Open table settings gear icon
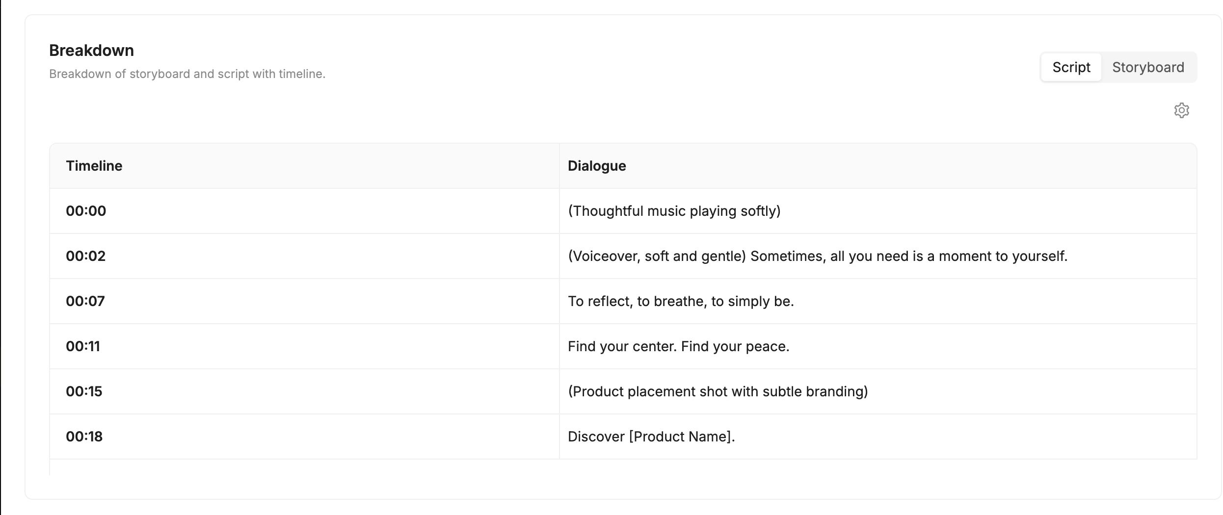 pos(1181,110)
